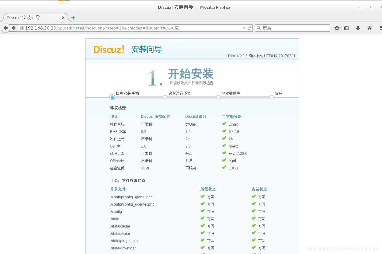Click the search magnifier icon
The width and height of the screenshot is (382, 254).
pyautogui.click(x=259, y=28)
